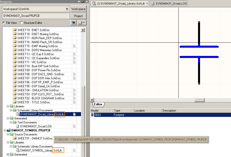
Task: Click the SHEET08 - DSP DACS_GND sheet icon
Action: pos(15,74)
